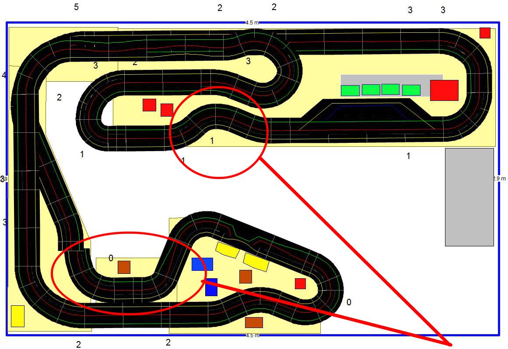The image size is (508, 349).
Task: Select the orange square between the blue and red squares
Action: [x=245, y=276]
